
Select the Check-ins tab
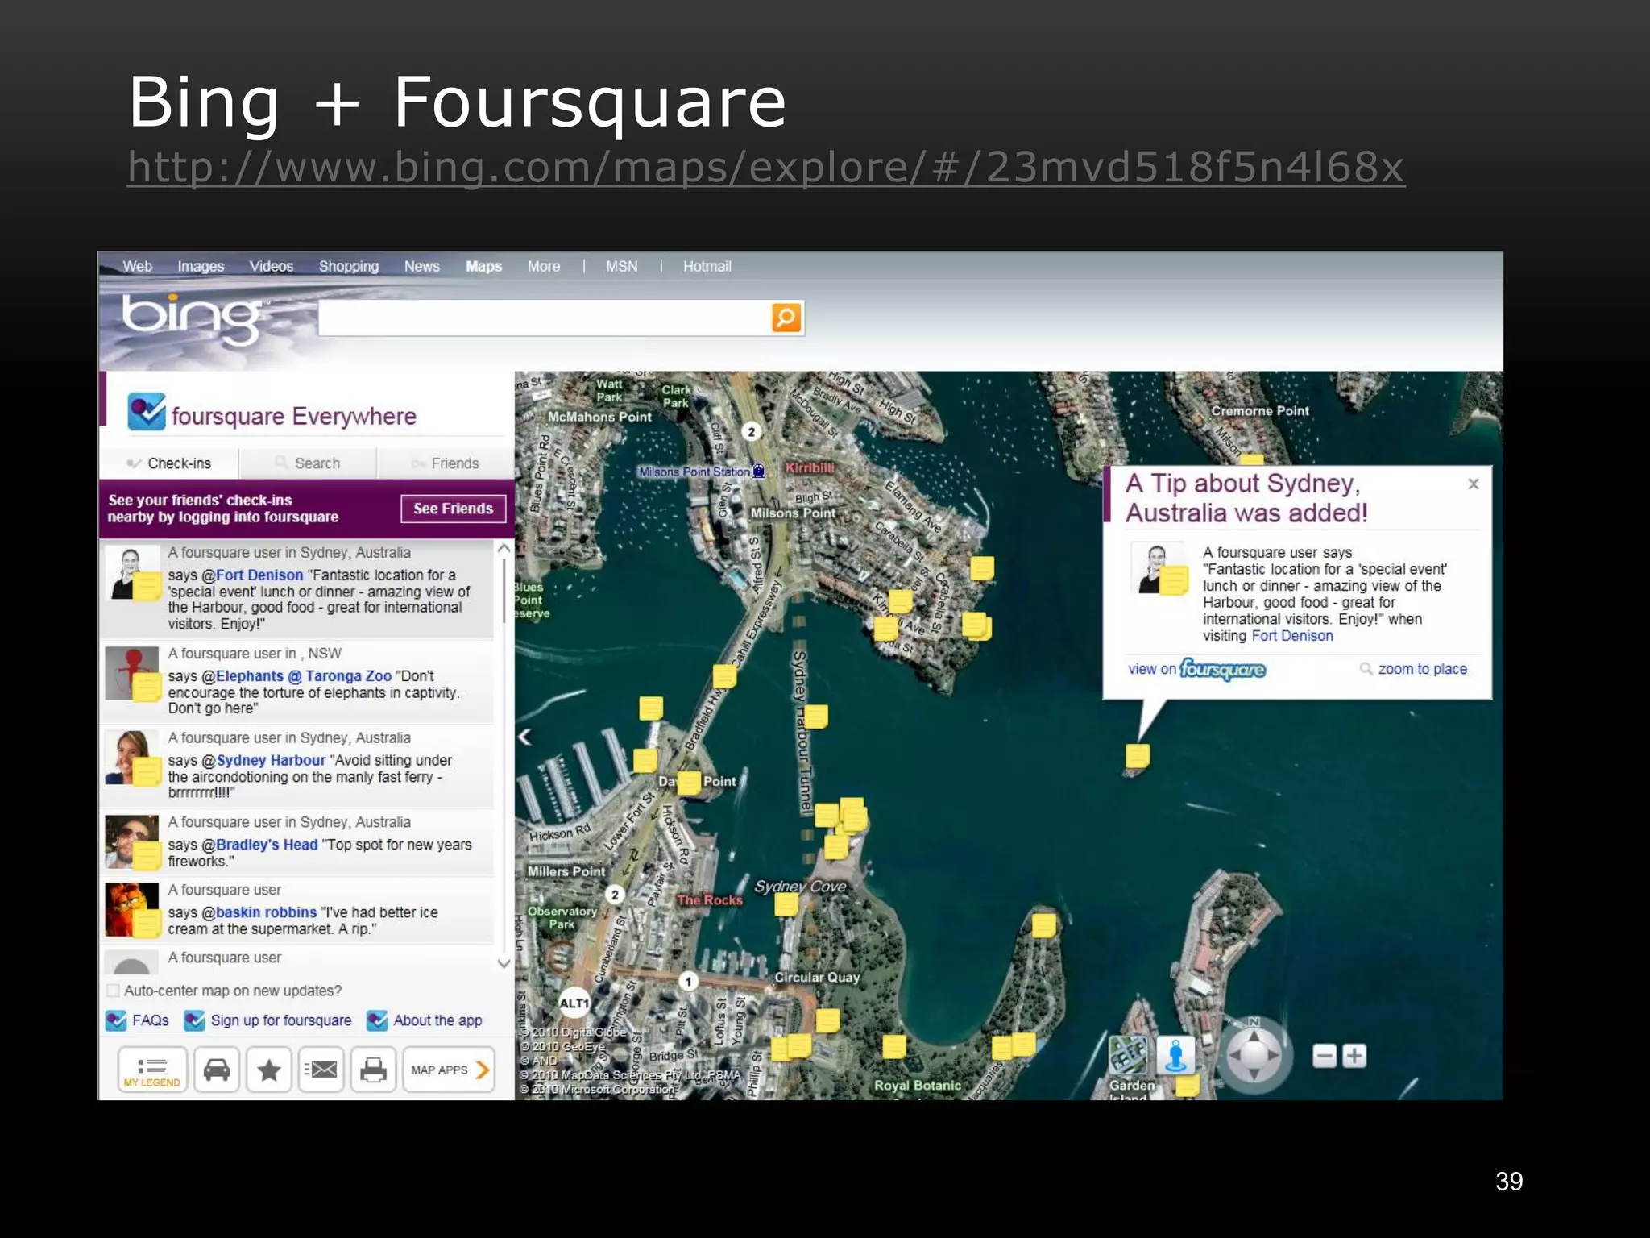(169, 463)
